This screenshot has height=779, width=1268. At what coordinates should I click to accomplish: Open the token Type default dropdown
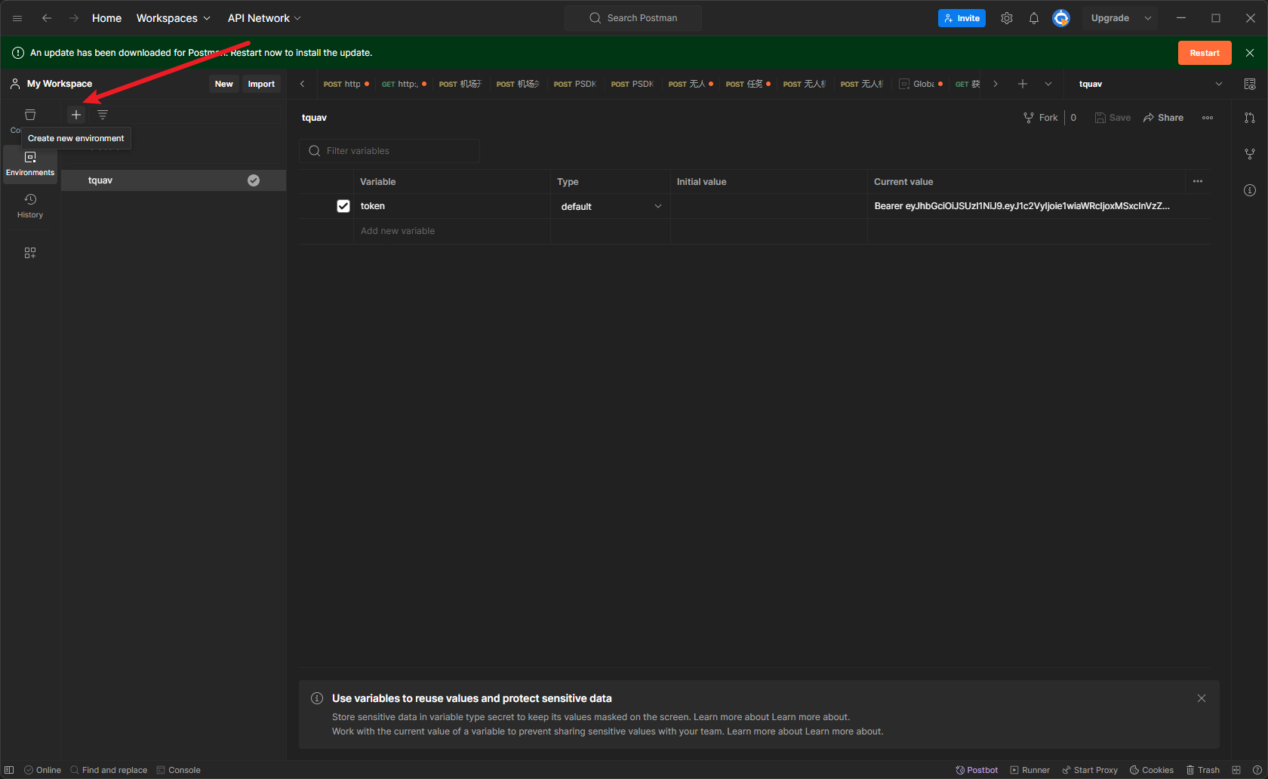tap(611, 206)
